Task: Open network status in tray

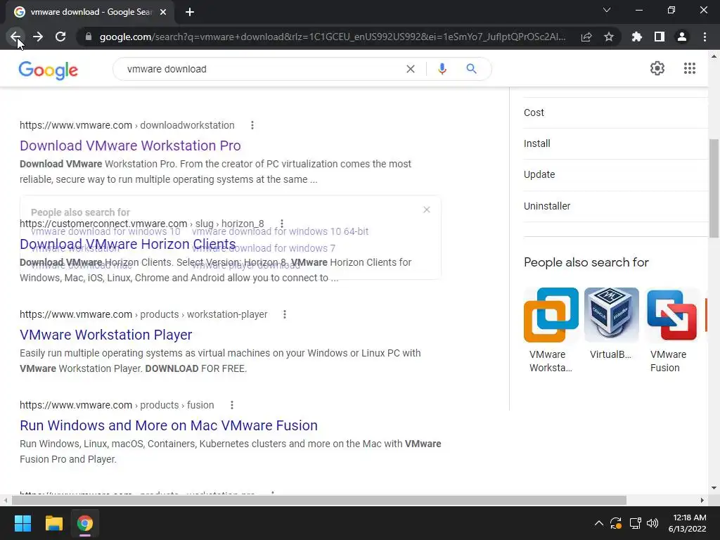Action: click(x=635, y=523)
